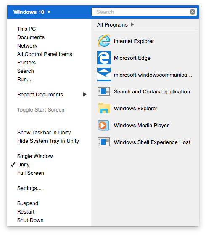The image size is (206, 235).
Task: Click the microsoft.windowscommunica... label
Action: 153,75
